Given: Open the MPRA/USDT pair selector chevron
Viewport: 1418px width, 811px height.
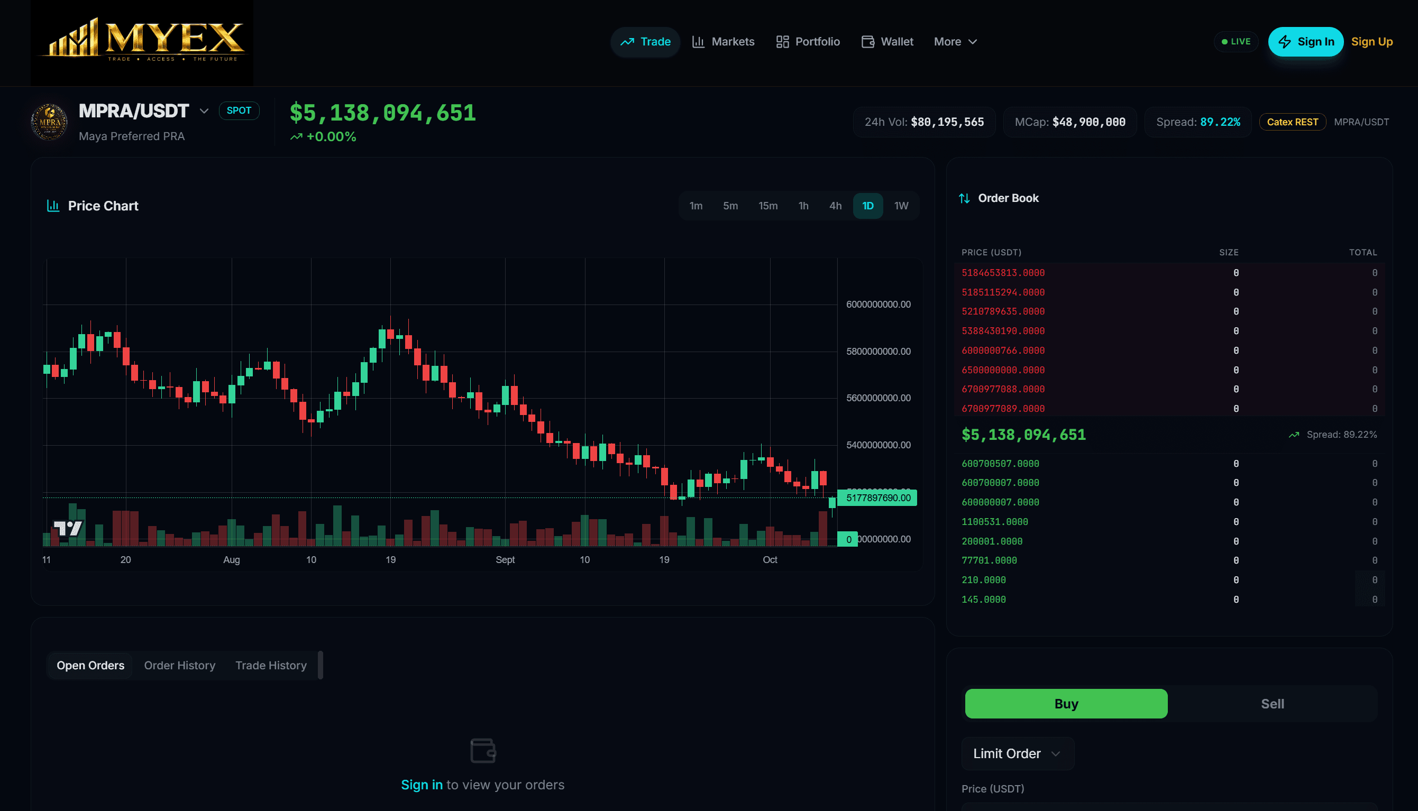Looking at the screenshot, I should (204, 111).
